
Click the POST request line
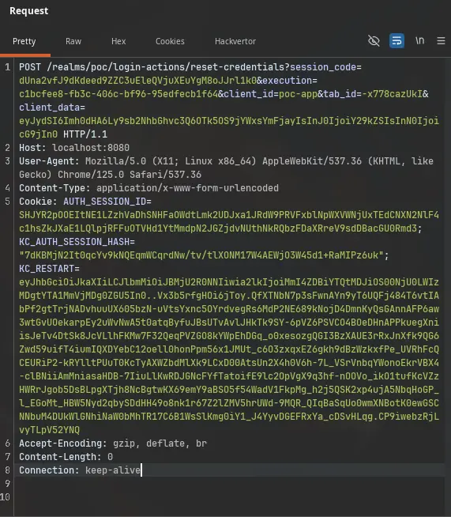point(229,100)
